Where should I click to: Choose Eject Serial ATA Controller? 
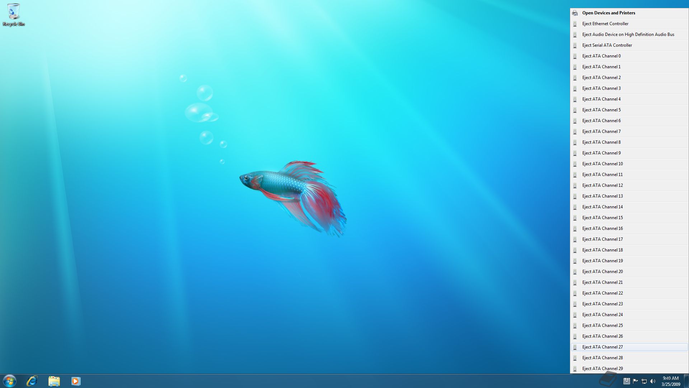coord(629,45)
